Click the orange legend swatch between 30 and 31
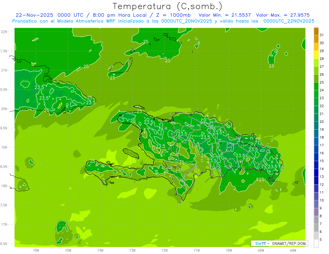 [x=316, y=39]
